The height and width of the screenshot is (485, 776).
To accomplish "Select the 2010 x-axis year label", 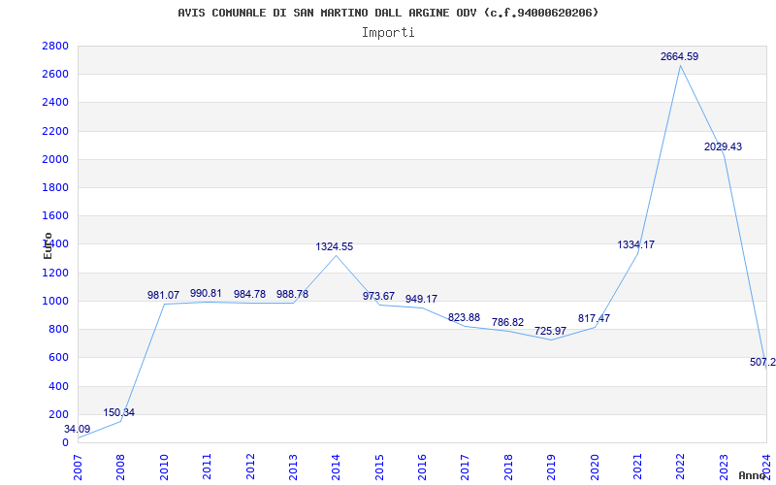I will coord(164,467).
